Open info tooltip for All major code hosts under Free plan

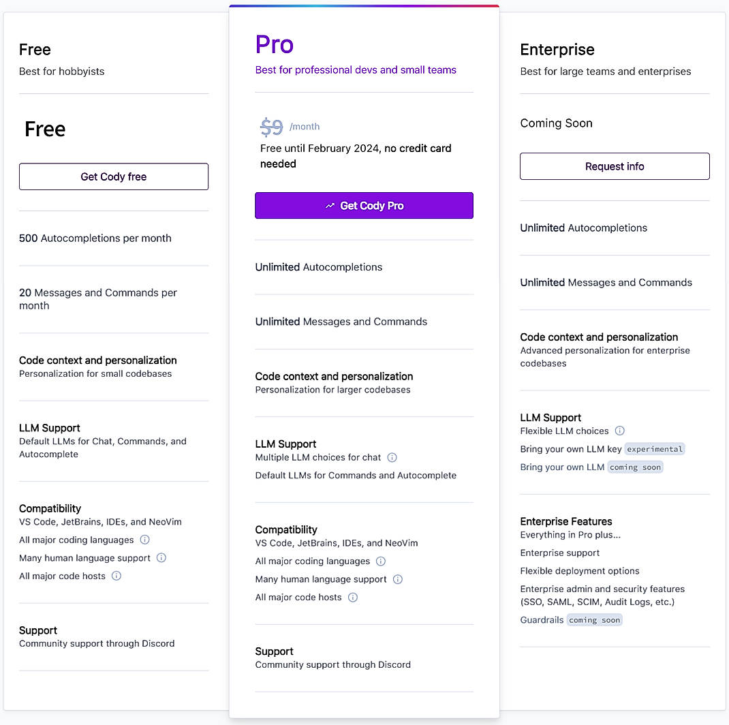[x=117, y=576]
